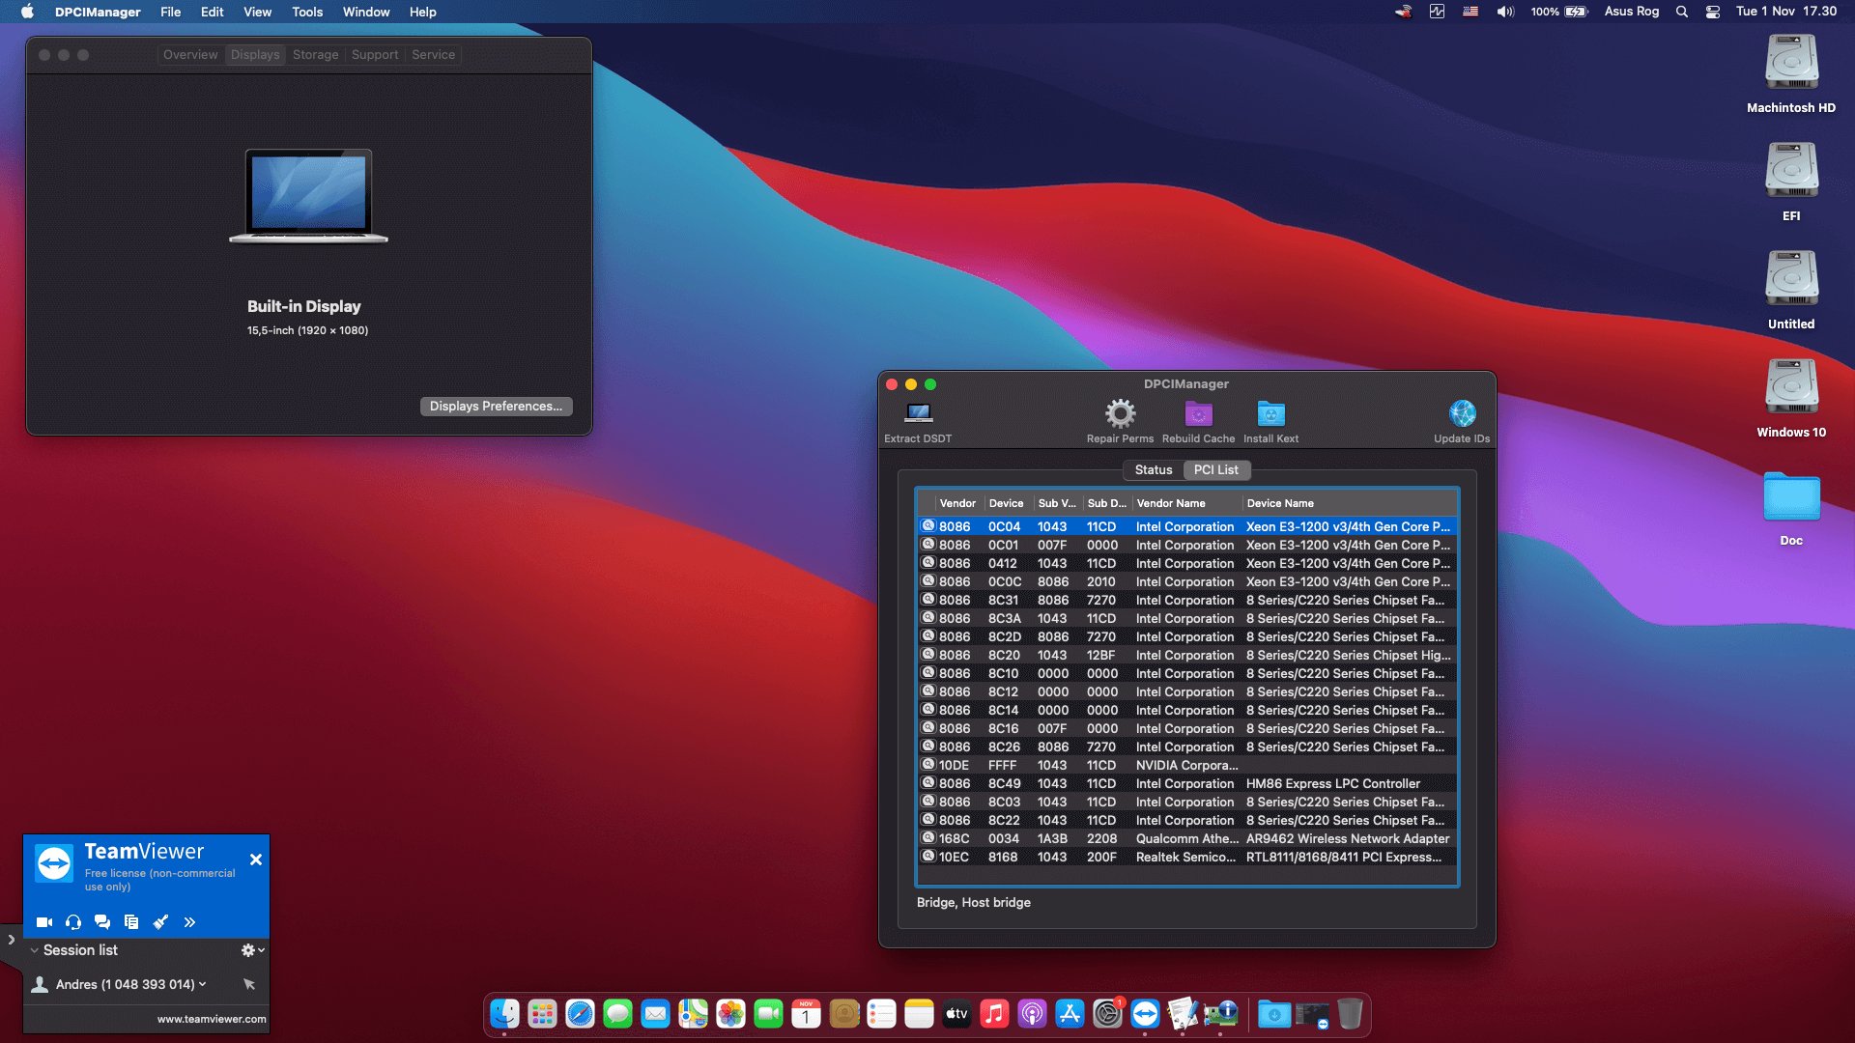The image size is (1855, 1043).
Task: Open the TeamViewer chat icon
Action: (102, 922)
